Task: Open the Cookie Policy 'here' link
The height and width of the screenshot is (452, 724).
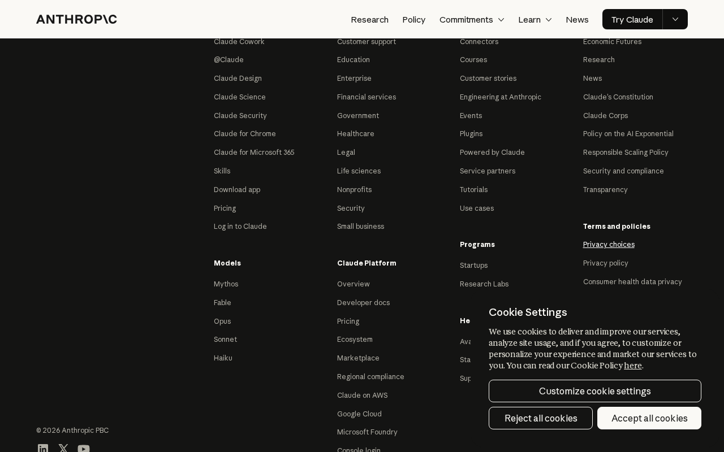Action: coord(633,366)
